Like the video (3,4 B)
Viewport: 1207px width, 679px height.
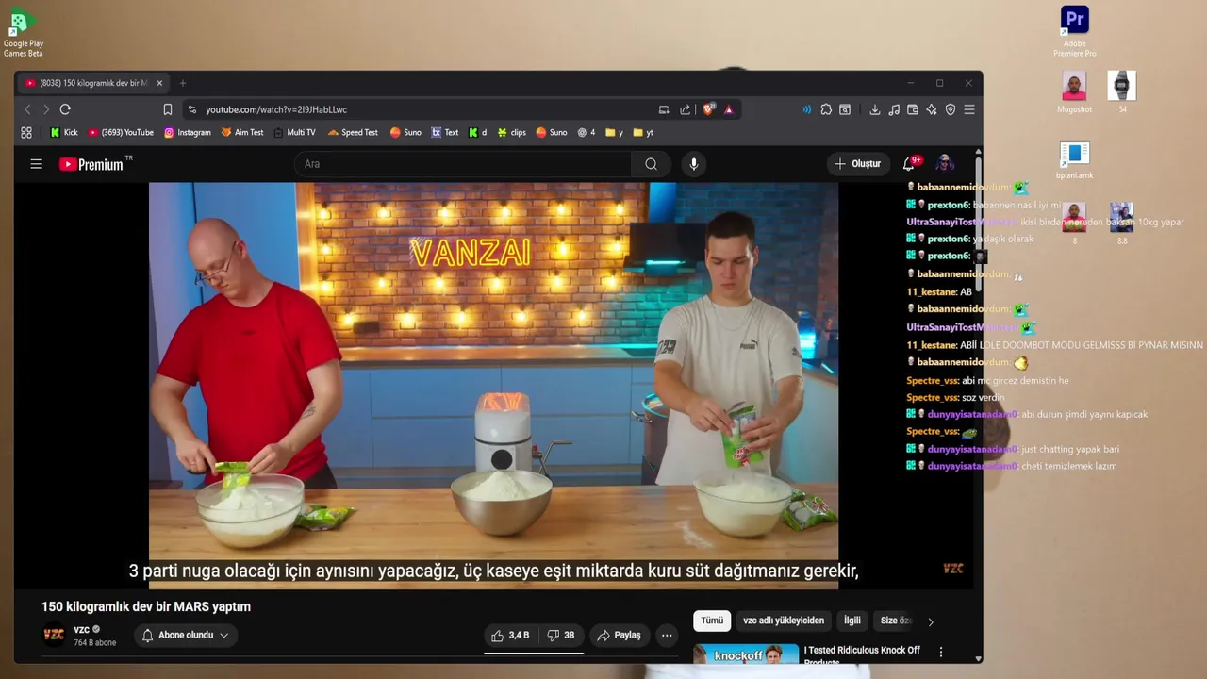coord(510,636)
